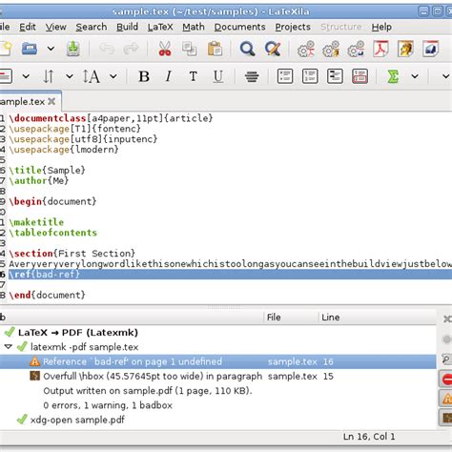The width and height of the screenshot is (452, 452).
Task: Cut selection with the scissors icon
Action: (165, 49)
